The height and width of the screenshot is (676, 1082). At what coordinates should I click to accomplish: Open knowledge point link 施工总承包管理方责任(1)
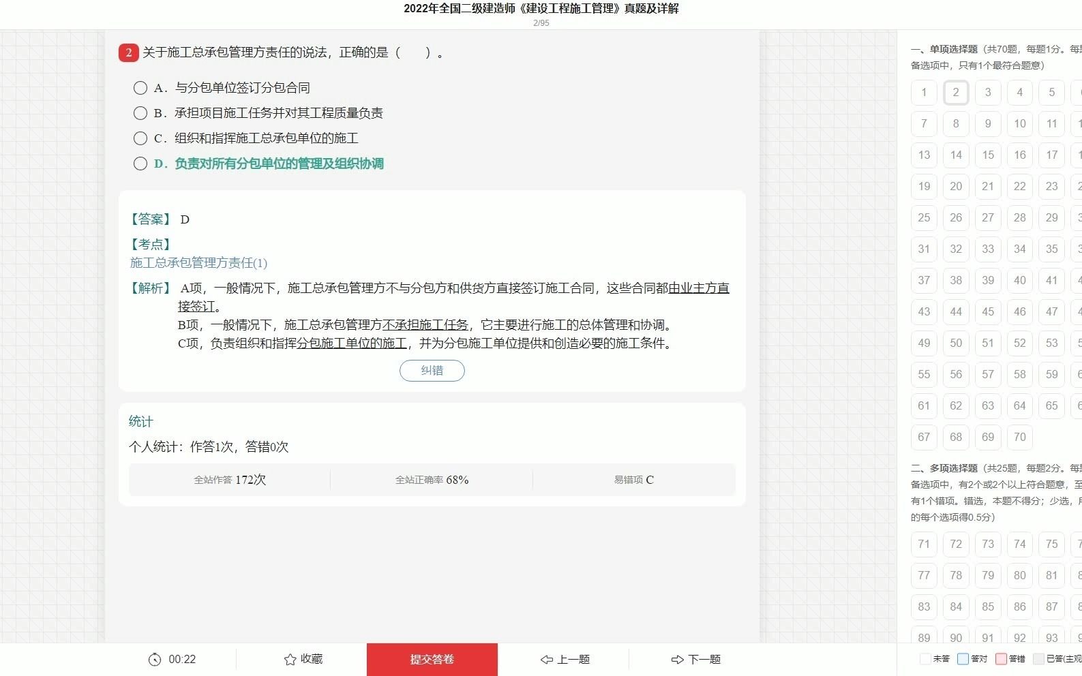click(198, 263)
